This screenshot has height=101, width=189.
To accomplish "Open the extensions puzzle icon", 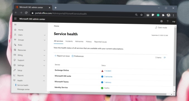I will pyautogui.click(x=163, y=15).
